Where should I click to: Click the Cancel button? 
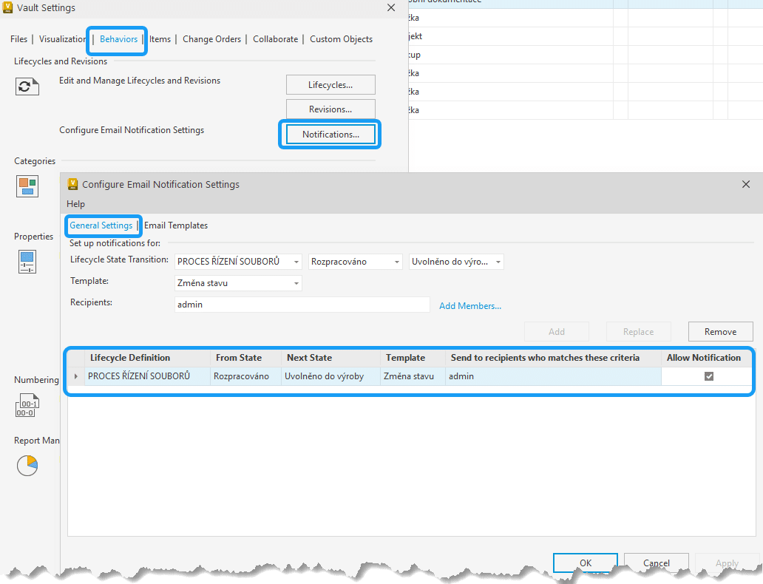tap(657, 563)
